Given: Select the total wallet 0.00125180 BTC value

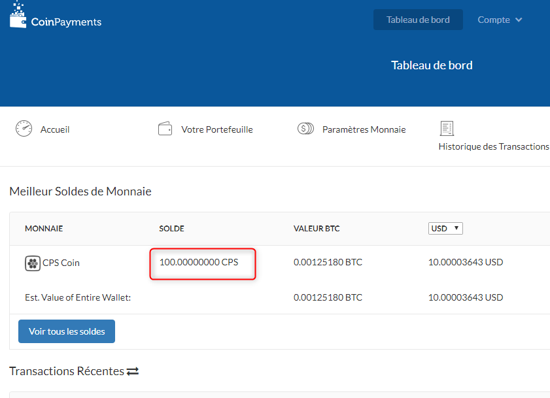Looking at the screenshot, I should (x=328, y=298).
